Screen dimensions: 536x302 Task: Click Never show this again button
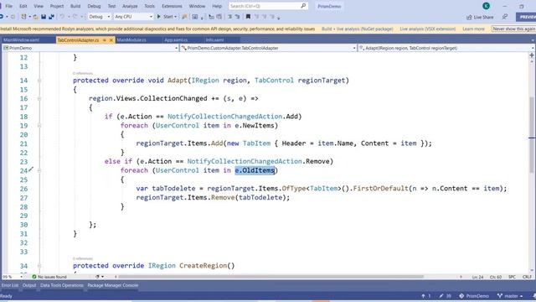(x=513, y=29)
